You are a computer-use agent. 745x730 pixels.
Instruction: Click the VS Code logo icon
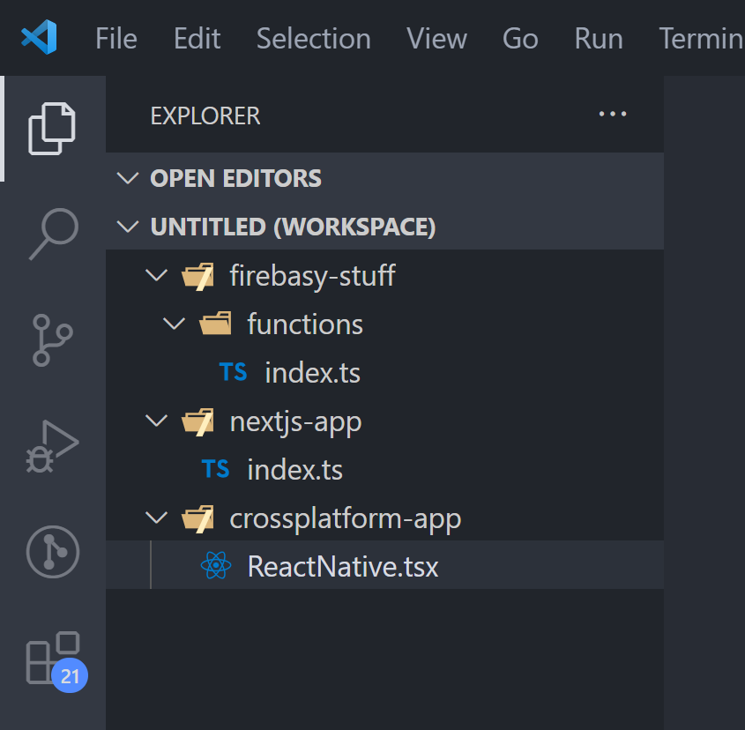(39, 38)
